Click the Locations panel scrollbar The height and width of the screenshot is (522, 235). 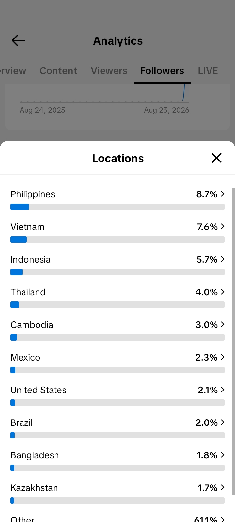click(233, 341)
